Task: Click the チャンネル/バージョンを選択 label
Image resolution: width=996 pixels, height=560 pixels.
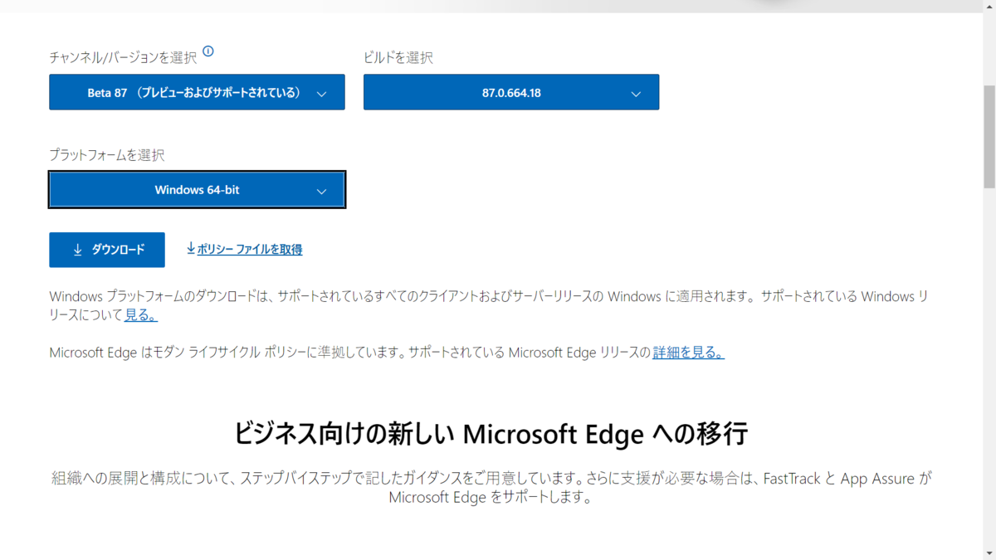Action: click(x=123, y=57)
